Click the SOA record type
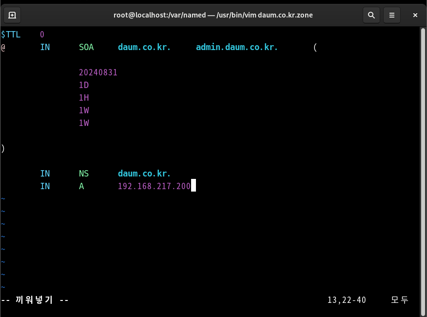The width and height of the screenshot is (427, 317). pyautogui.click(x=86, y=47)
